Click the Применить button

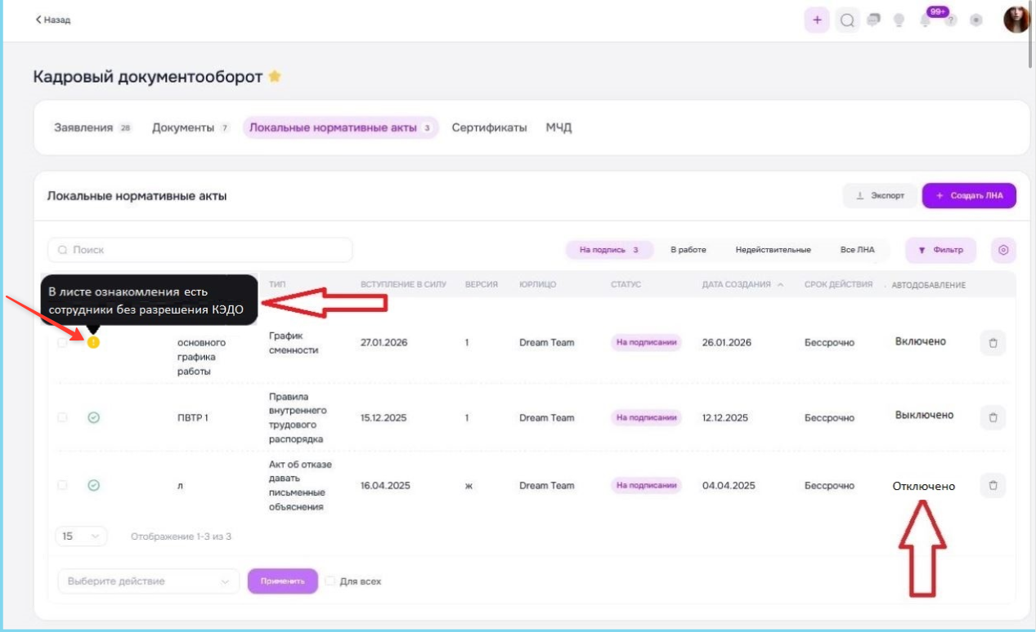click(x=283, y=581)
